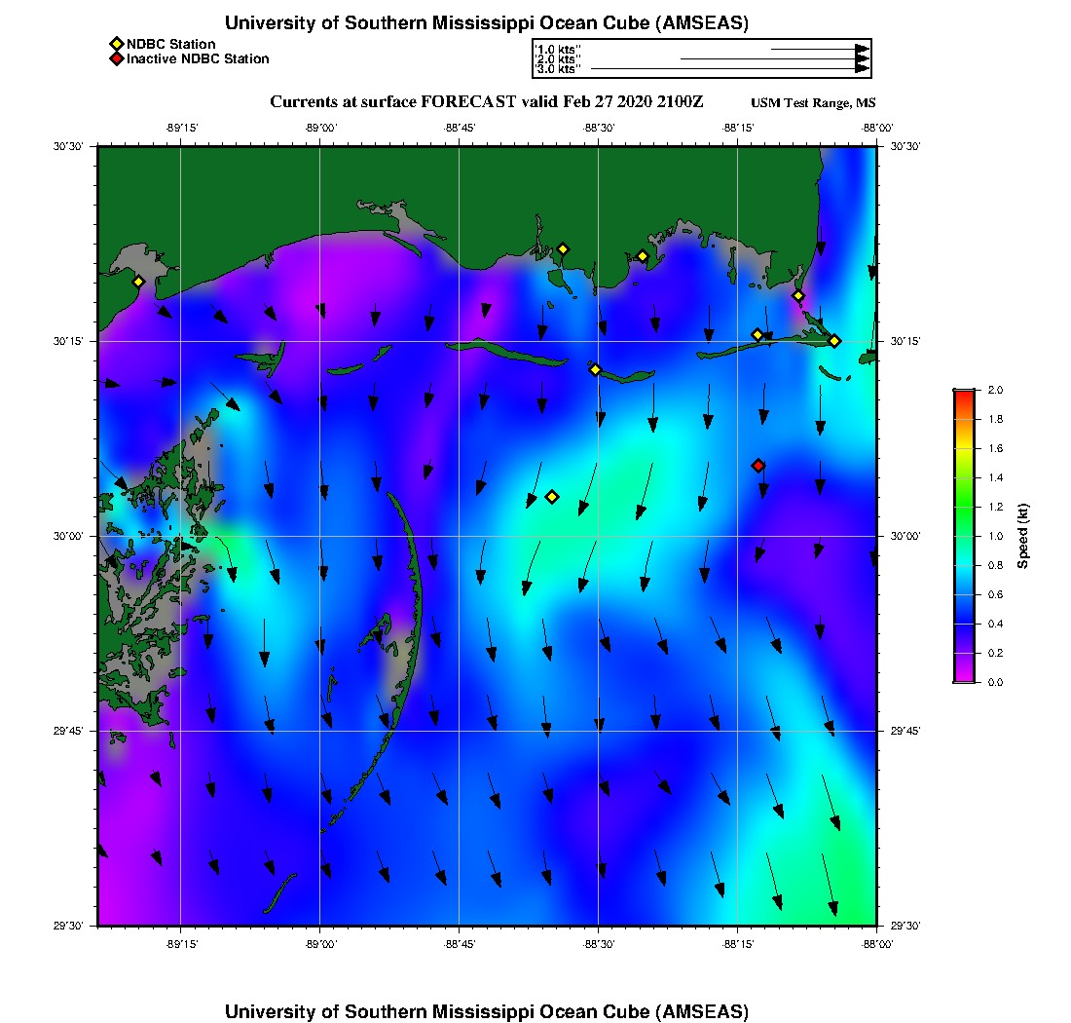This screenshot has width=1071, height=1023.
Task: Select the yellow station marker at the long island's eastern tip
Action: click(x=834, y=340)
